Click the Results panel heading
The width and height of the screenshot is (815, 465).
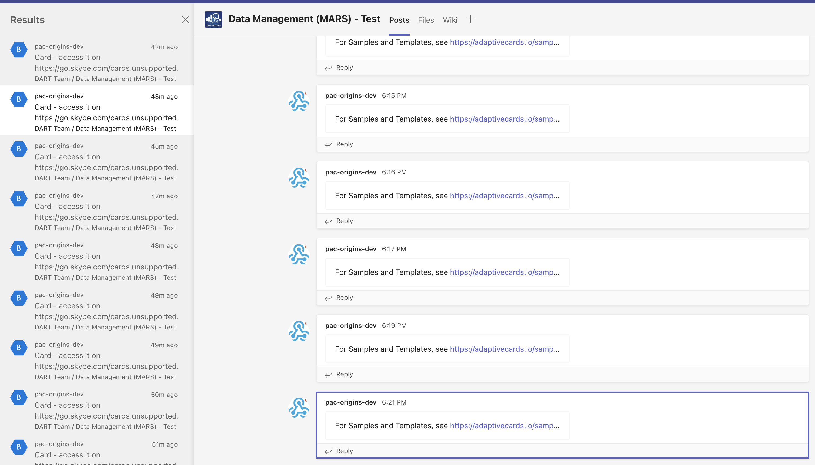pyautogui.click(x=28, y=20)
